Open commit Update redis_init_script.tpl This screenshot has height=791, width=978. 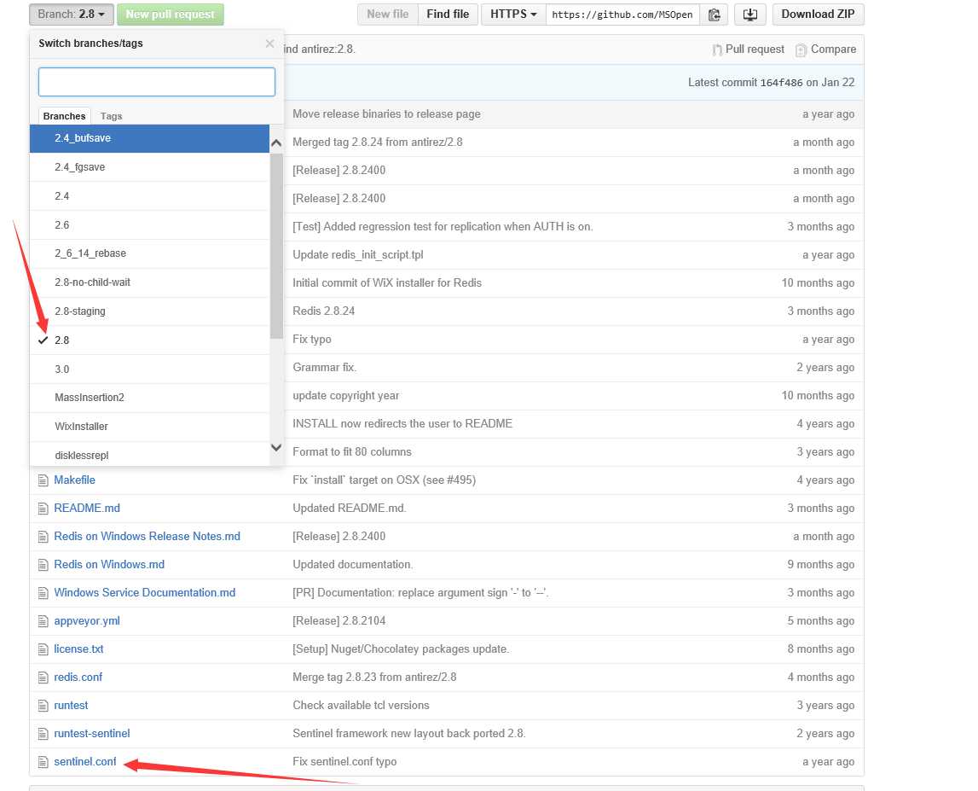[x=358, y=255]
